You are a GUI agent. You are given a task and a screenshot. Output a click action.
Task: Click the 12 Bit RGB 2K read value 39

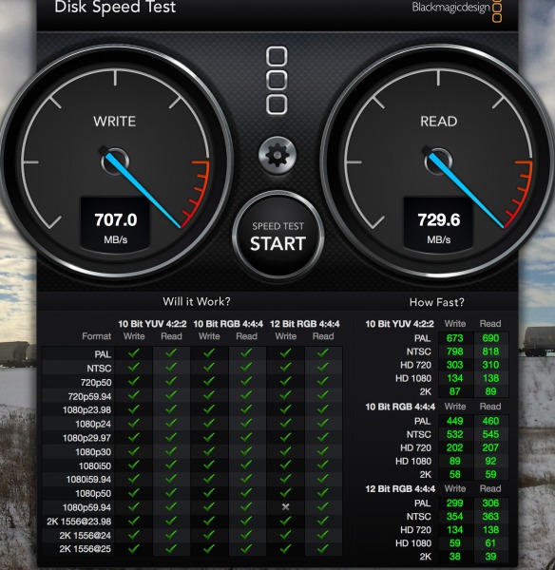[x=490, y=557]
